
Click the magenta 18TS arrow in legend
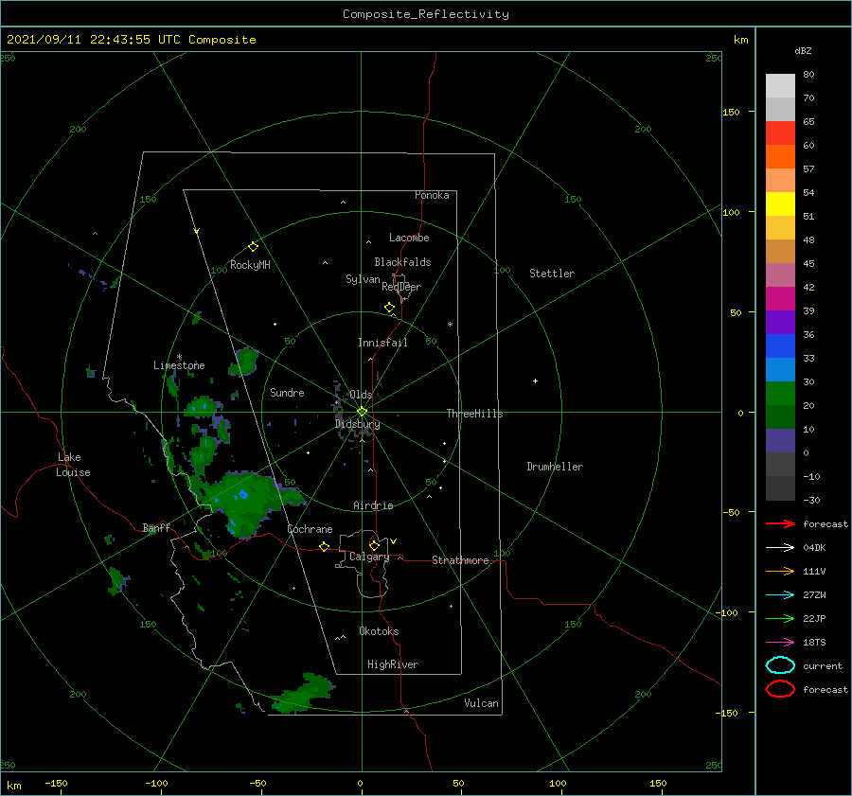click(780, 643)
